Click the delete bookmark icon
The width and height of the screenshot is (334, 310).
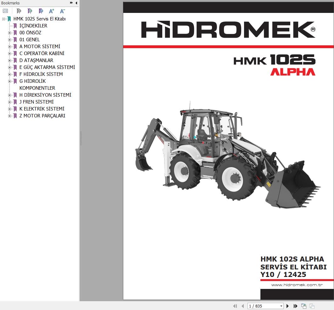click(x=19, y=11)
